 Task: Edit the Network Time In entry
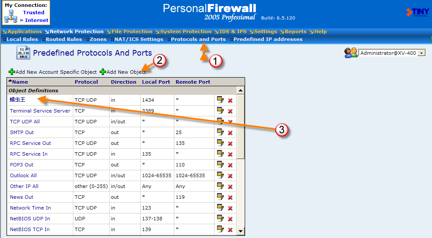pos(220,207)
